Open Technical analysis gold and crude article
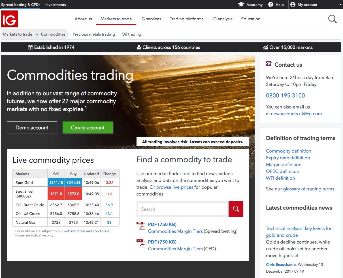The width and height of the screenshot is (343, 278). pos(299,232)
